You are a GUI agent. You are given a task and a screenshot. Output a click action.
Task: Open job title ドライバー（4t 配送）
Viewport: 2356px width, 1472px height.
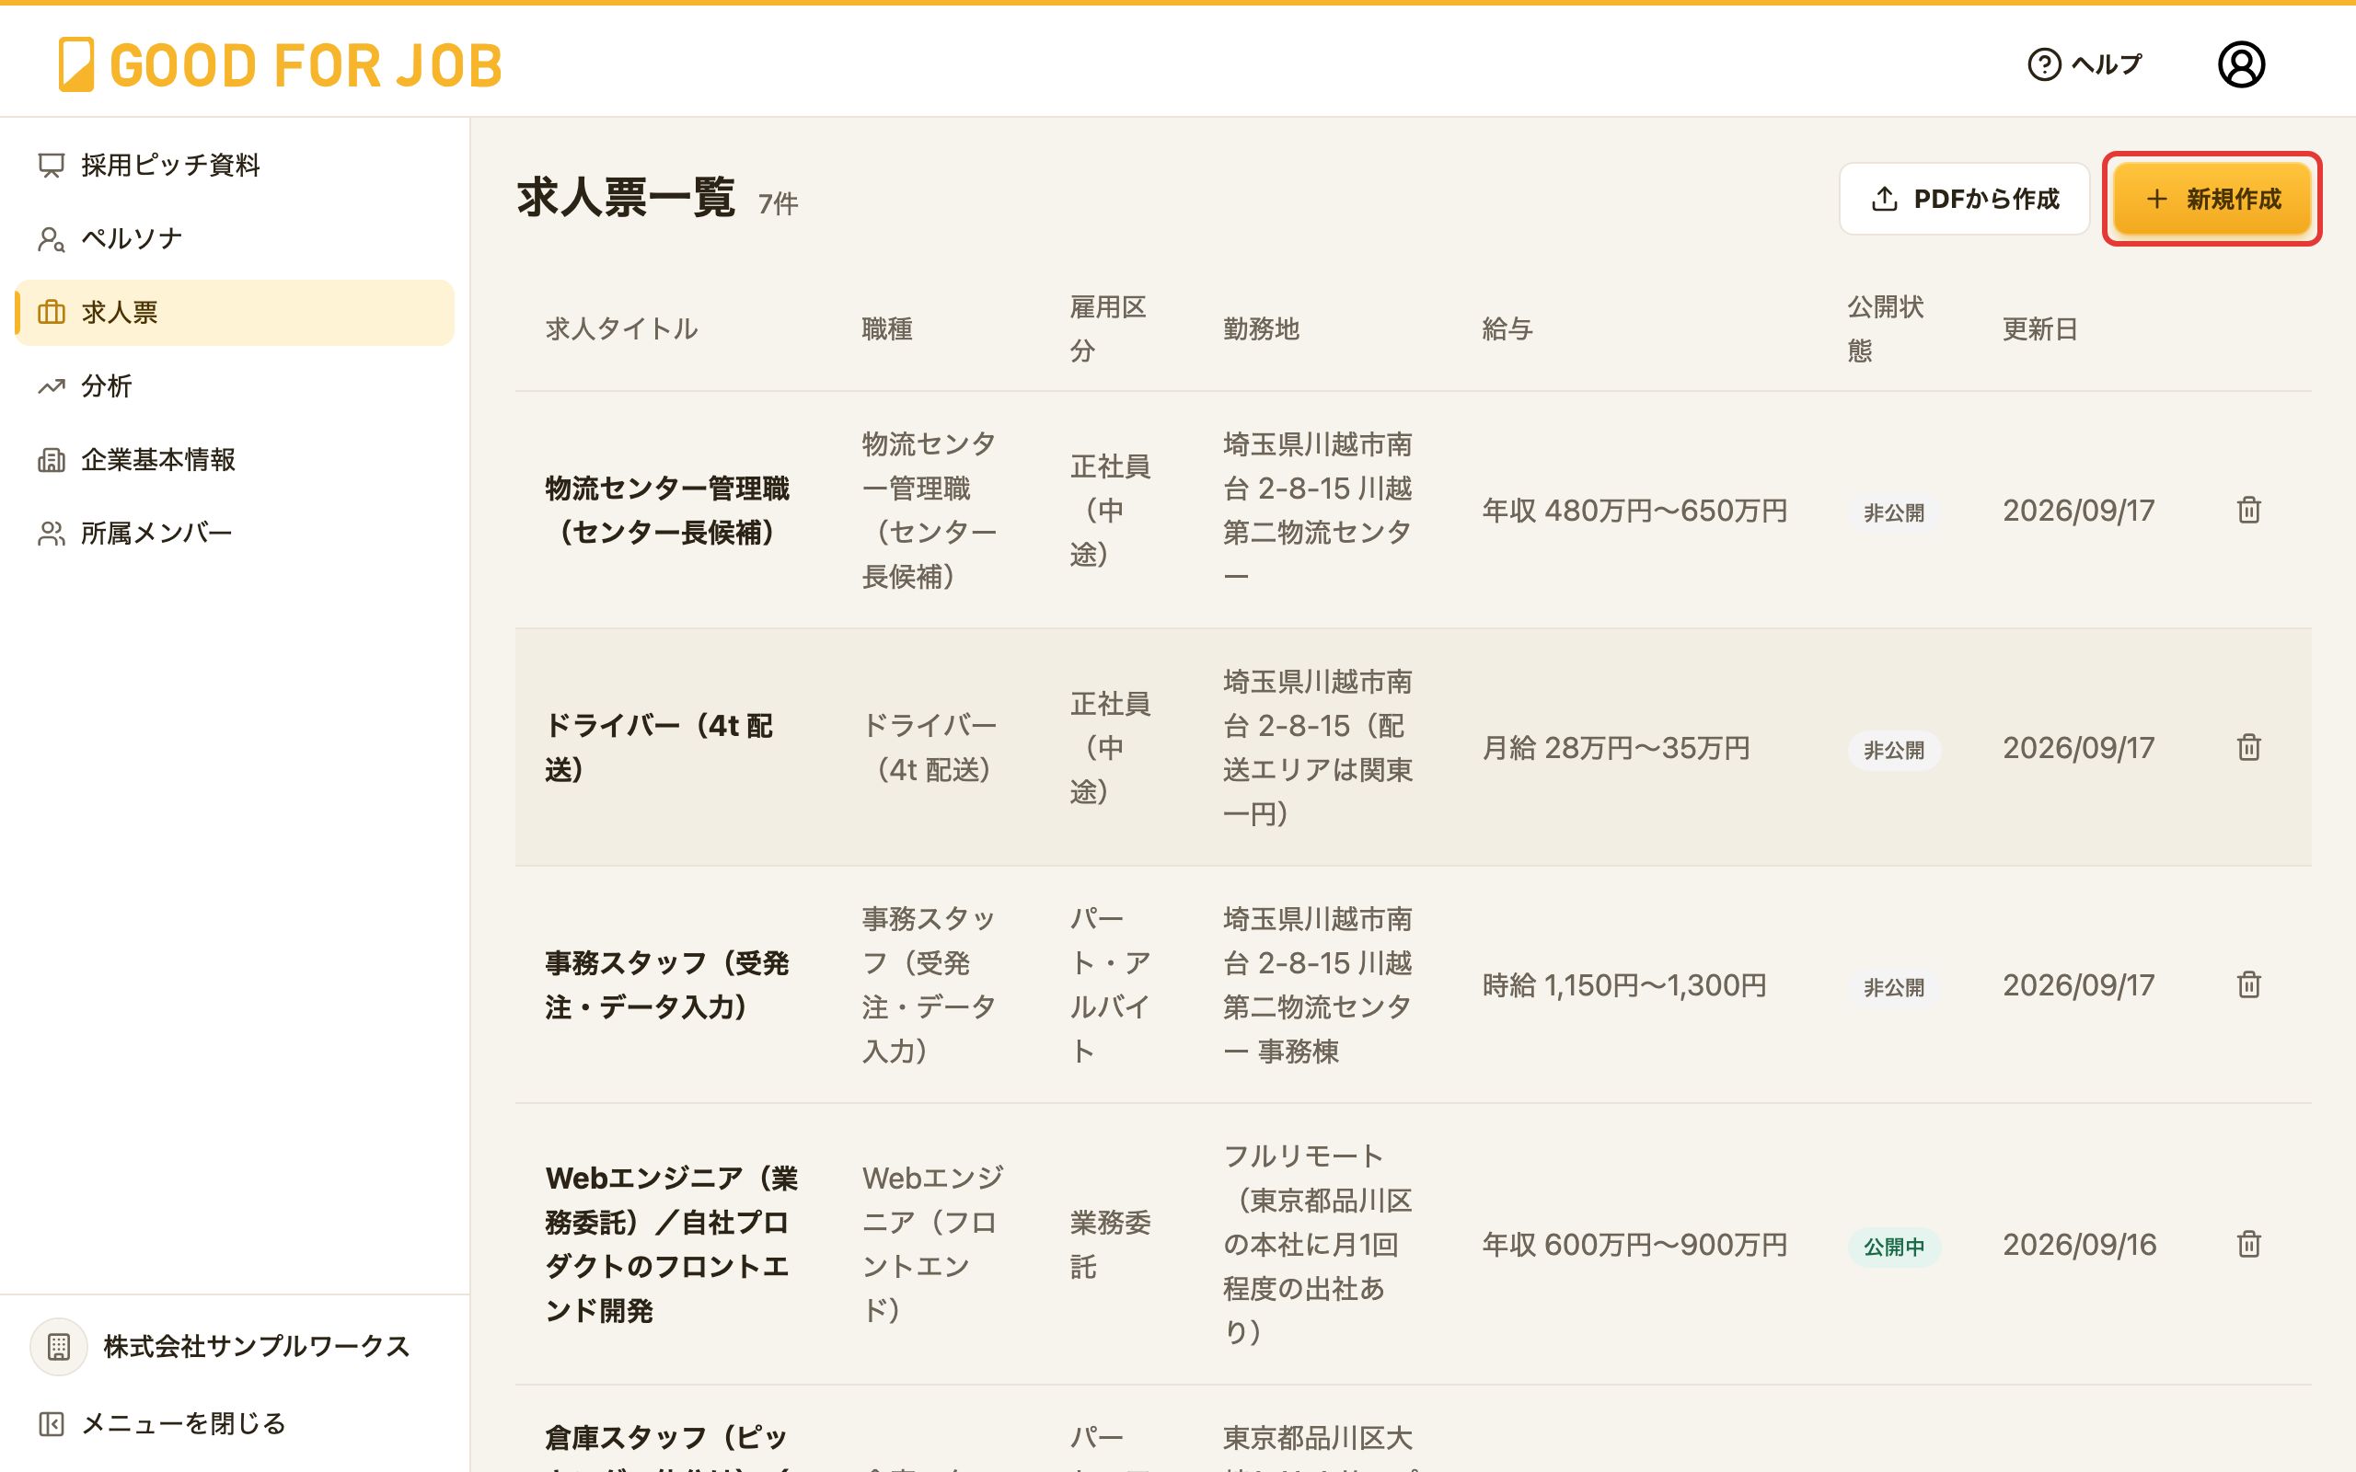click(659, 748)
